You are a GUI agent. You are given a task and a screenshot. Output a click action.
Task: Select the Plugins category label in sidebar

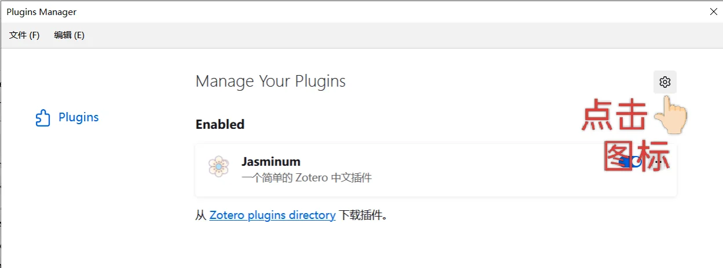pos(79,117)
